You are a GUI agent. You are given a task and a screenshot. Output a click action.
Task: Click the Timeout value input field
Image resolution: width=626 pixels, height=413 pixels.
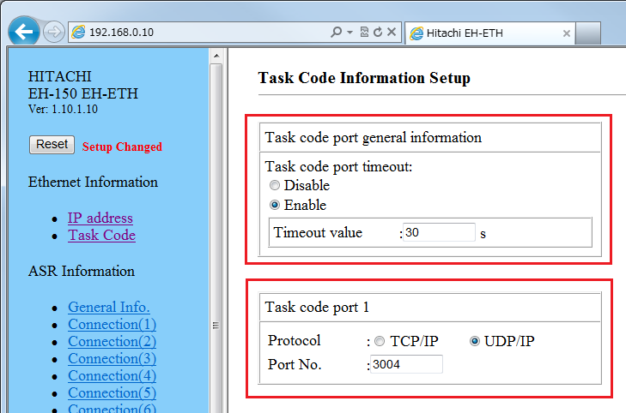pos(439,232)
